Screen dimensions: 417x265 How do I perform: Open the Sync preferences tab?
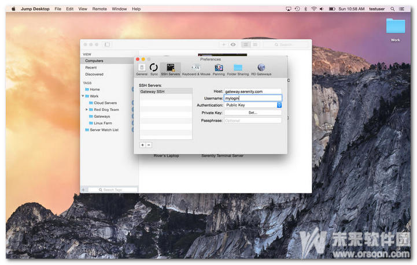[154, 69]
